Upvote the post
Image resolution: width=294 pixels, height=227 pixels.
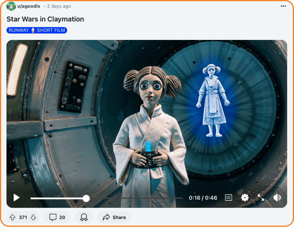tap(13, 217)
